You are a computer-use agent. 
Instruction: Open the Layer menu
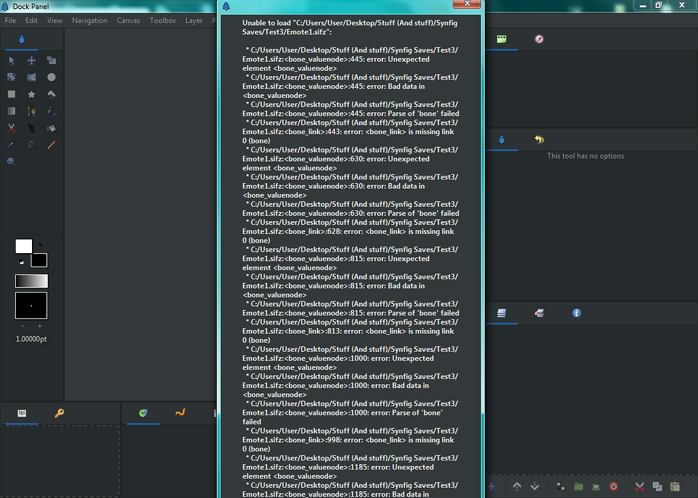pos(194,20)
